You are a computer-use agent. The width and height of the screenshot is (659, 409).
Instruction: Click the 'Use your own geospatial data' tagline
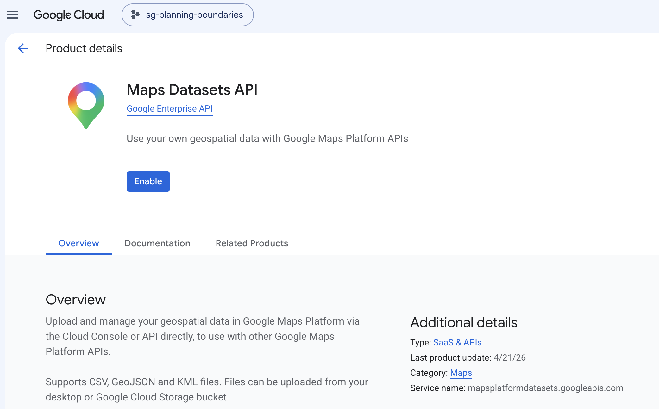tap(267, 138)
